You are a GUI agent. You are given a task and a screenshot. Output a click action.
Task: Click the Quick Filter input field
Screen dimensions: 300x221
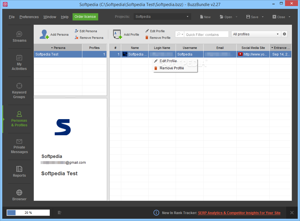pos(206,35)
